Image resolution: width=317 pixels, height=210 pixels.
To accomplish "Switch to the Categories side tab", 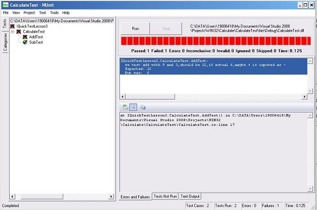I will 5,42.
